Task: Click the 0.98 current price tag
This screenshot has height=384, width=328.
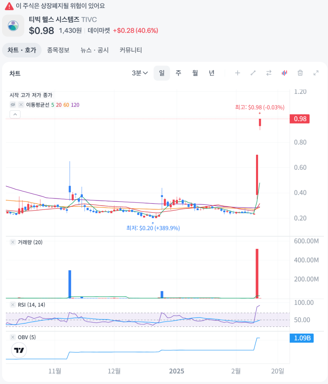Action: [300, 119]
